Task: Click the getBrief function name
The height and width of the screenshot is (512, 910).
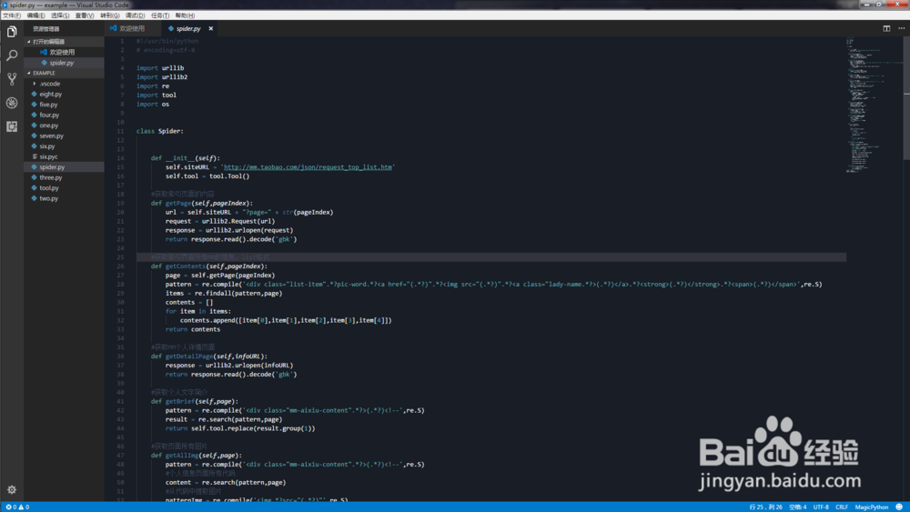Action: click(180, 401)
